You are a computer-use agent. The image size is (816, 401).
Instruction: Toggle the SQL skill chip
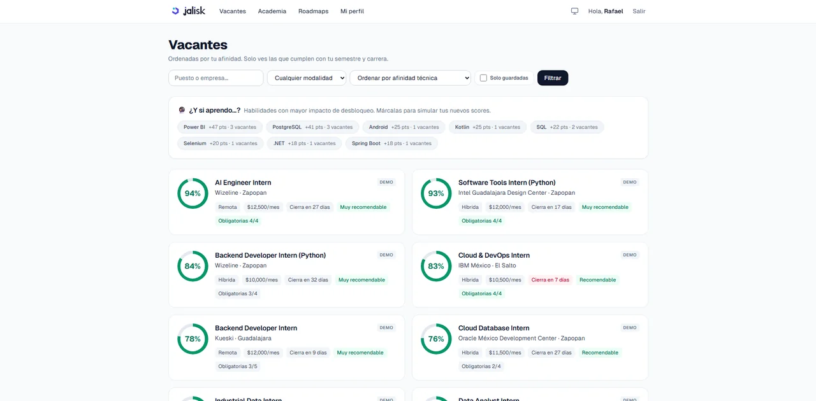[567, 127]
